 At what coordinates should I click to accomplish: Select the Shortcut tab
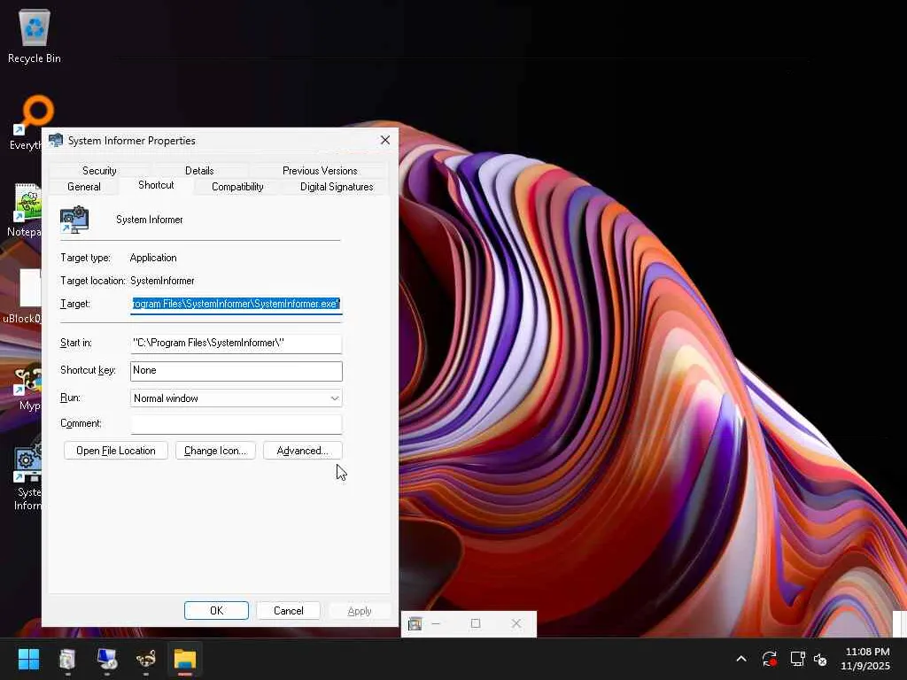[156, 185]
